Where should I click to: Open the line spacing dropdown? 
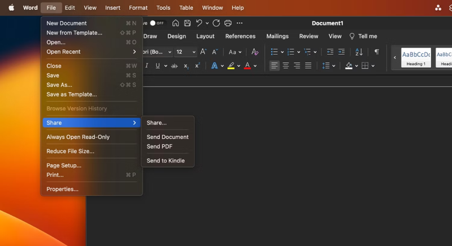click(x=328, y=65)
